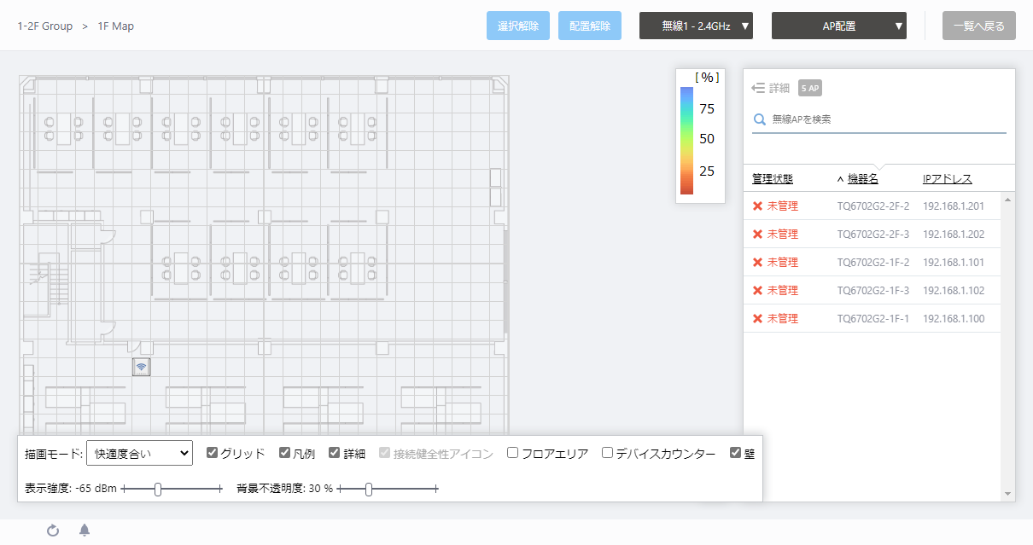Click the refresh icon at bottom left
Image resolution: width=1033 pixels, height=545 pixels.
pyautogui.click(x=53, y=531)
